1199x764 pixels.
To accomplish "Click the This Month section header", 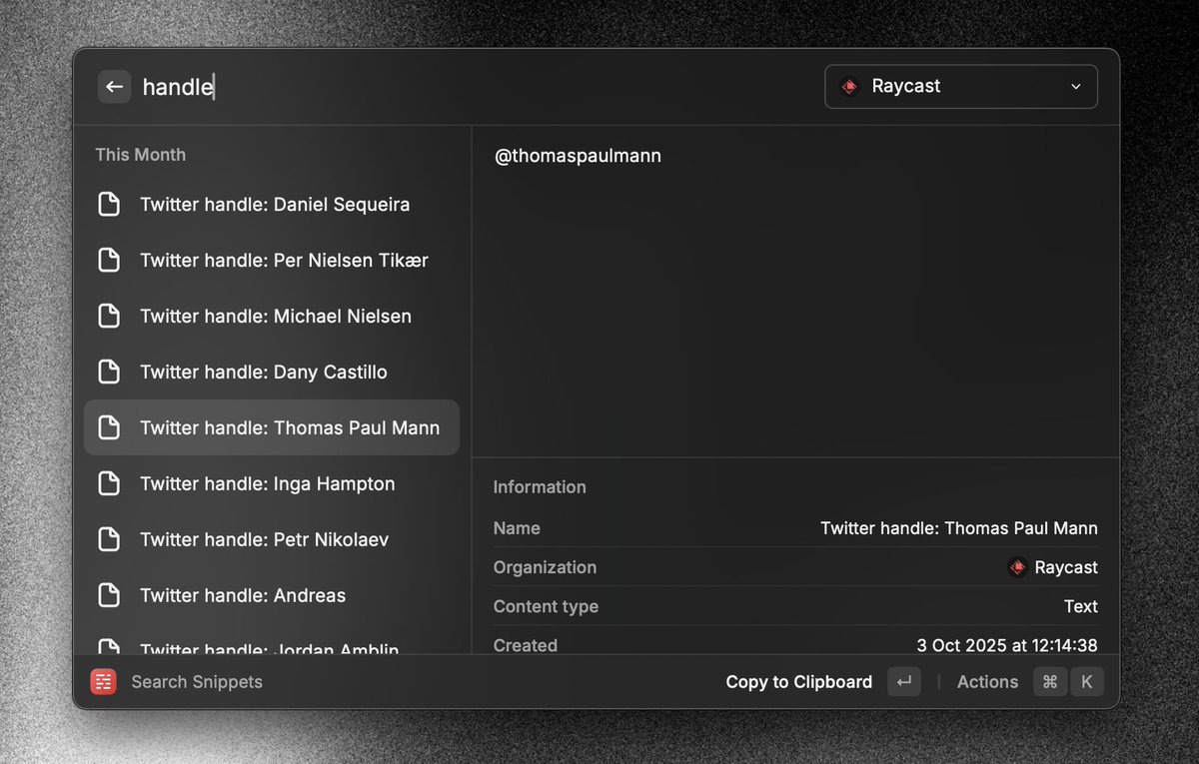I will coord(141,155).
